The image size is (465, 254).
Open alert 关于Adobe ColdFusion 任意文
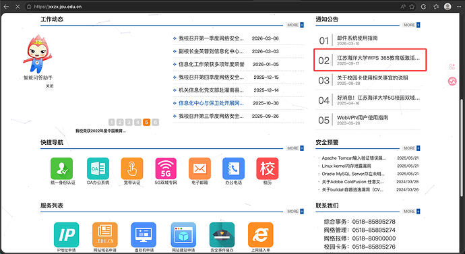tap(353, 182)
